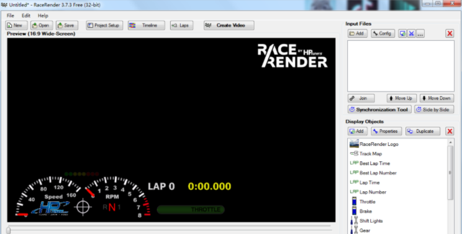Click the preview timeline slider handle

tap(9, 230)
